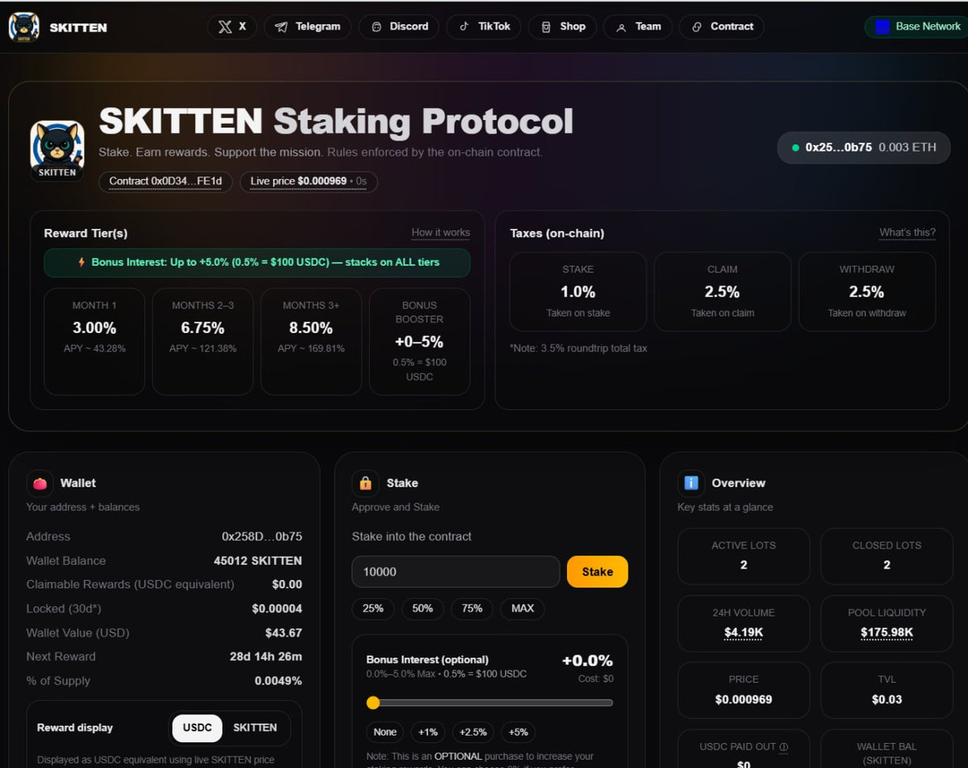The image size is (968, 768).
Task: Click the POOL LIQUIDITY $175.98K value
Action: [x=887, y=633]
